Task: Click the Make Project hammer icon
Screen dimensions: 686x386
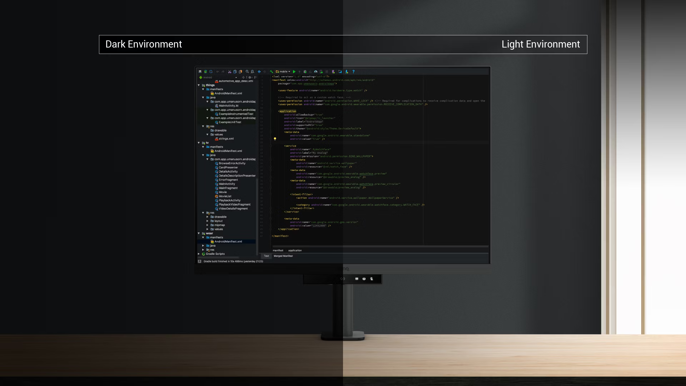Action: pyautogui.click(x=272, y=72)
